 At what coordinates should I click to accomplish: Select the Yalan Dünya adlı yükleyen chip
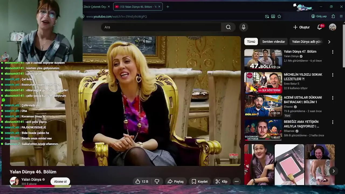(307, 41)
